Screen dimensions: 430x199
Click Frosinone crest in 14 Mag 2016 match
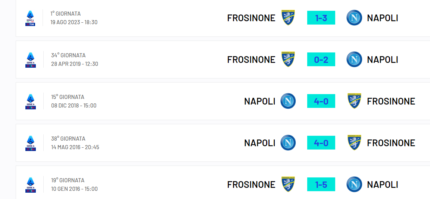(354, 143)
